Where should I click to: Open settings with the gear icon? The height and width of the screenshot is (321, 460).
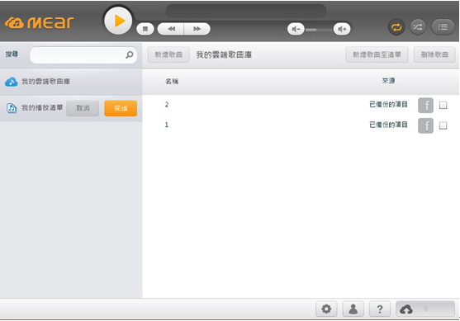pos(326,309)
